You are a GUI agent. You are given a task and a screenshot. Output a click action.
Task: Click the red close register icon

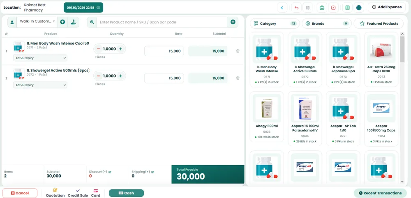point(333,7)
